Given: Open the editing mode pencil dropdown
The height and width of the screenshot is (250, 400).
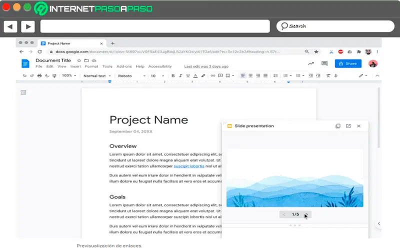Looking at the screenshot, I should point(363,75).
